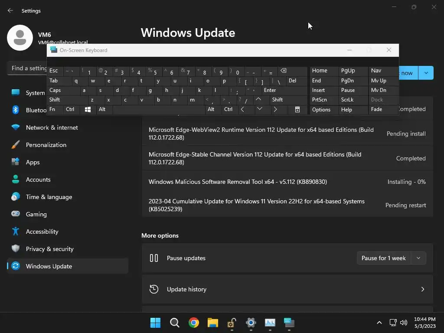The image size is (444, 333).
Task: Click the Accessibility figure icon
Action: click(x=16, y=232)
